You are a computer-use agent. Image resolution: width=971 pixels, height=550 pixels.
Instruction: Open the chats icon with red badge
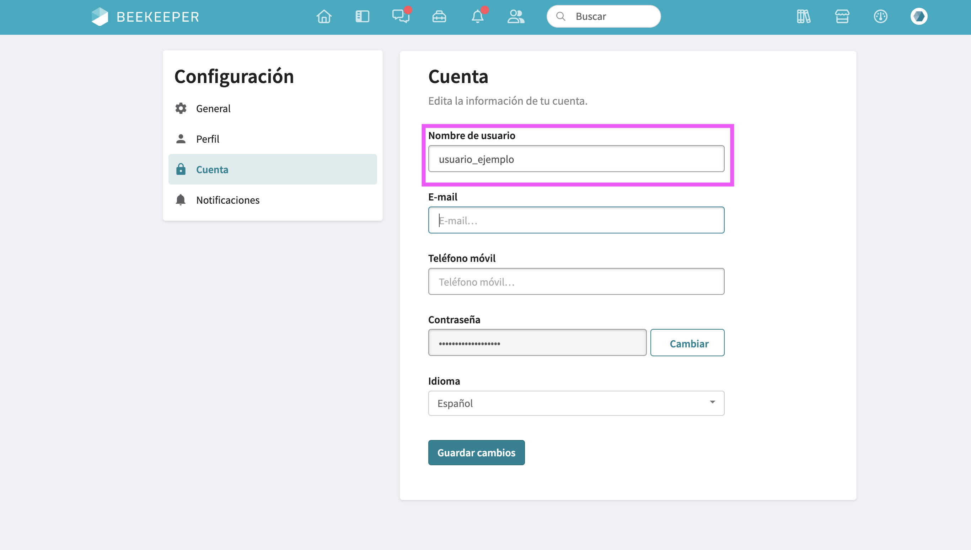[401, 17]
